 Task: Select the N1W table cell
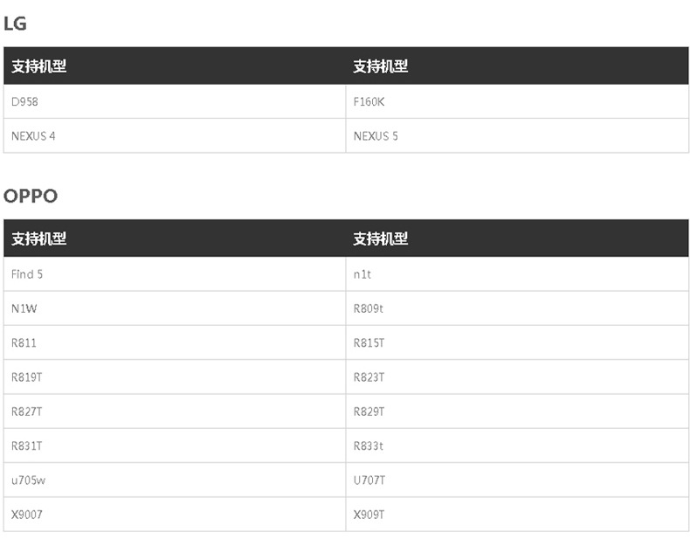[x=24, y=308]
